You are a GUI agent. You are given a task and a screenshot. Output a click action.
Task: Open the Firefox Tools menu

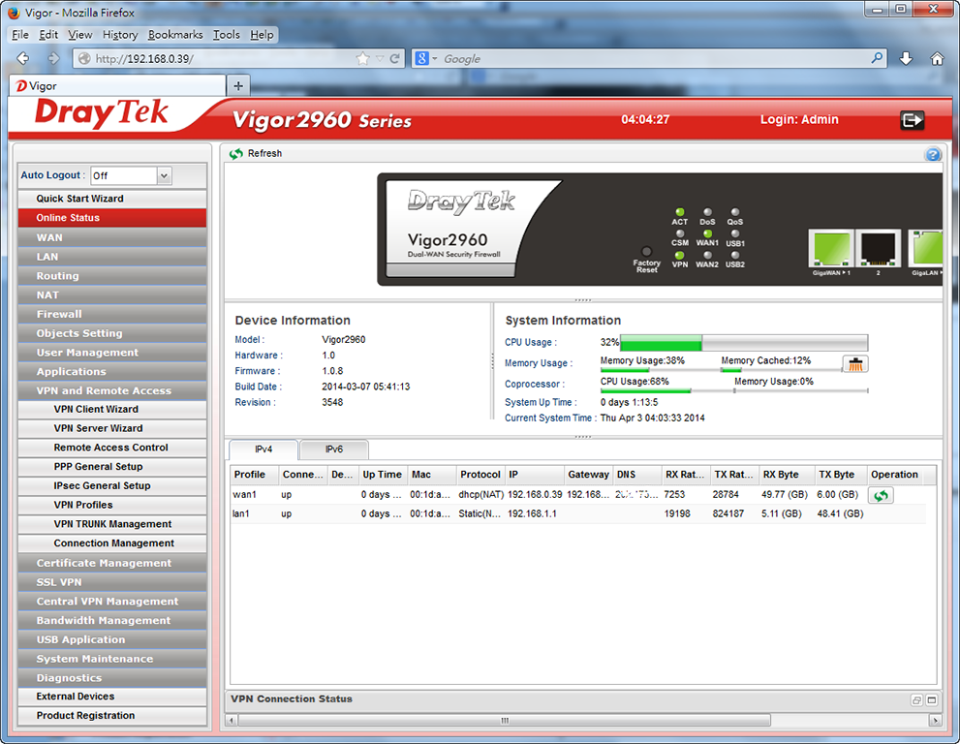tap(226, 35)
